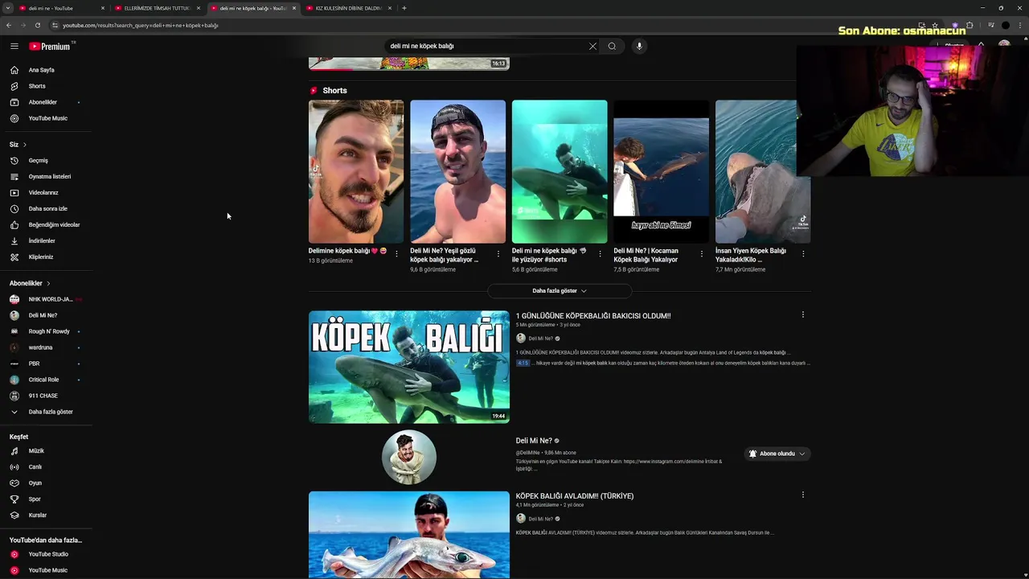Go back in browser
The image size is (1029, 579).
[x=9, y=25]
